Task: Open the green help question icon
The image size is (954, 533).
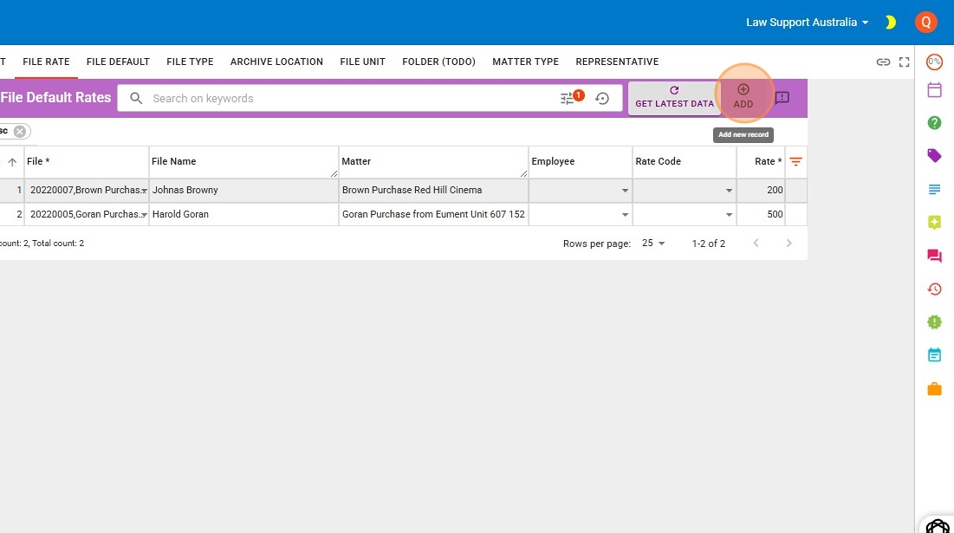Action: click(934, 123)
